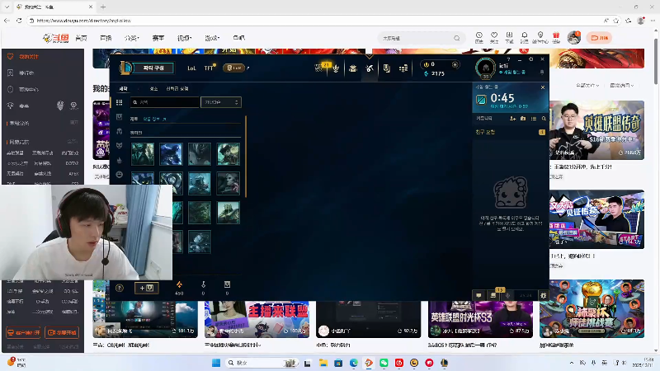Click the key fragment icon at the client bottom
This screenshot has width=660, height=371.
tap(203, 284)
